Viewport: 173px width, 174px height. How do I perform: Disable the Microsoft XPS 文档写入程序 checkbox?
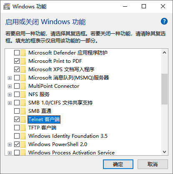pos(17,69)
